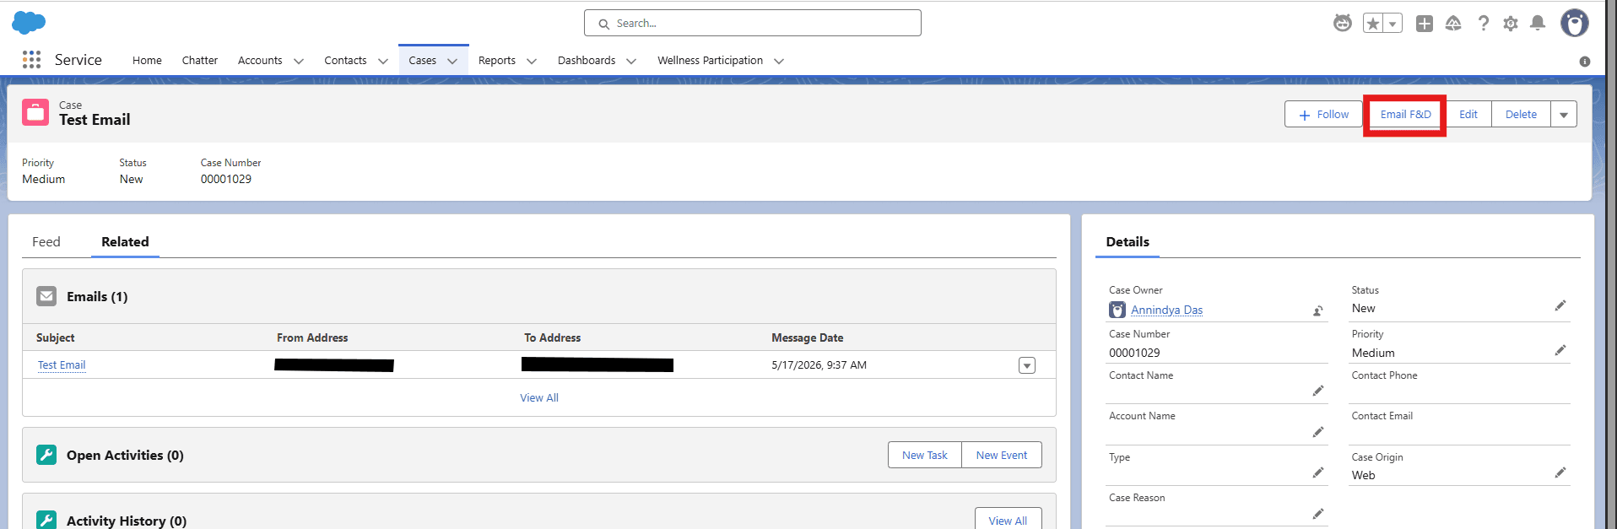Click the To Address column header
This screenshot has width=1617, height=529.
click(553, 337)
